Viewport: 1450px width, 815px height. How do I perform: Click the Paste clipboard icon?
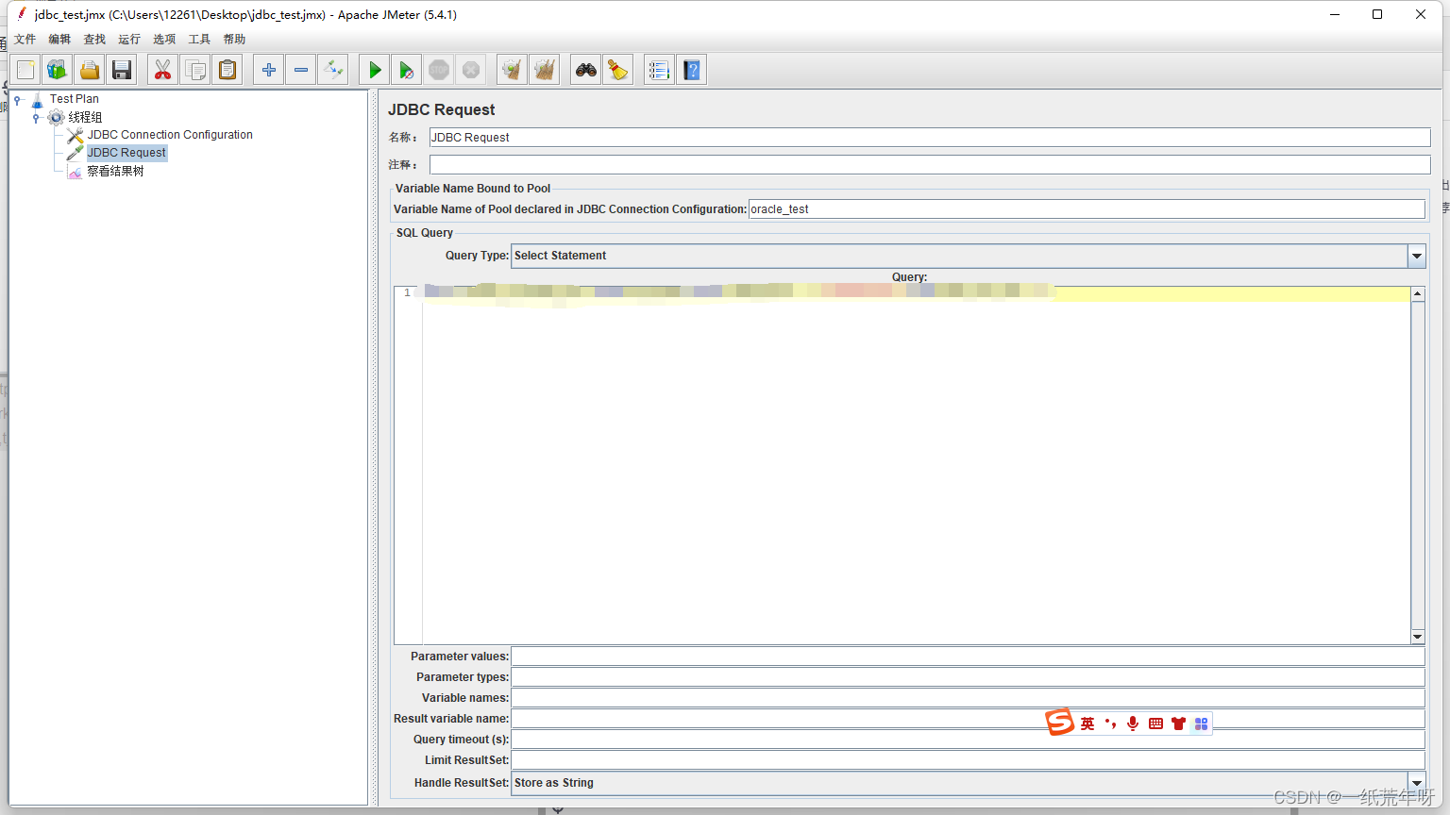[228, 70]
